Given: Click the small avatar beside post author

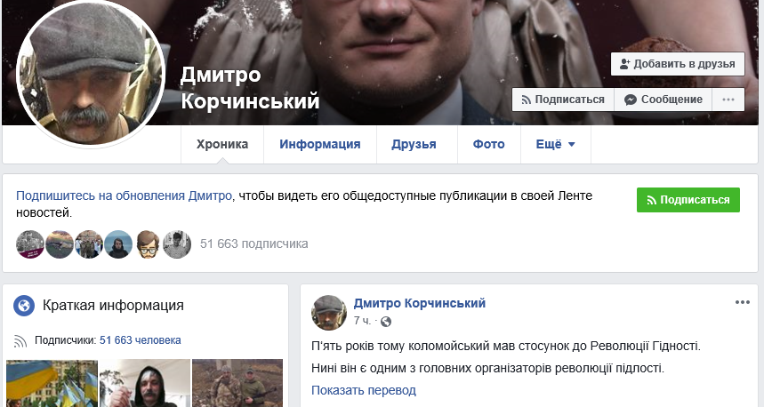Looking at the screenshot, I should 329,312.
